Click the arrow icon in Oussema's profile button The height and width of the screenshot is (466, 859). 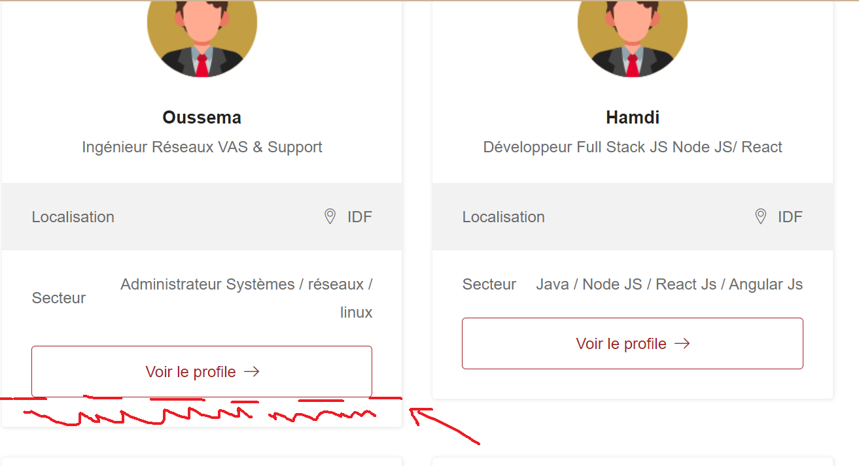[x=252, y=372]
